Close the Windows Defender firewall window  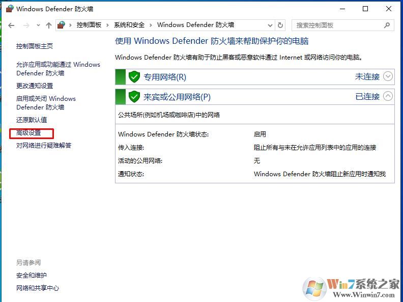(x=389, y=9)
